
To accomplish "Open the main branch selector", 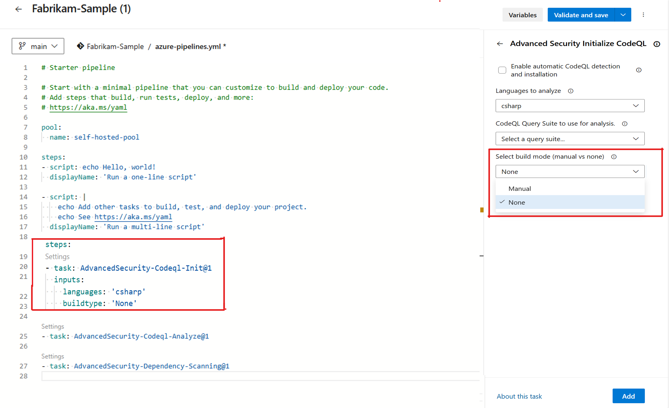I will point(38,46).
